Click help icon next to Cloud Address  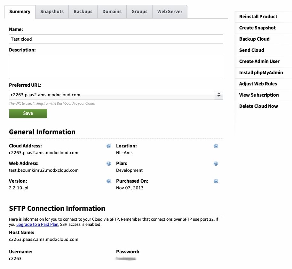109,146
